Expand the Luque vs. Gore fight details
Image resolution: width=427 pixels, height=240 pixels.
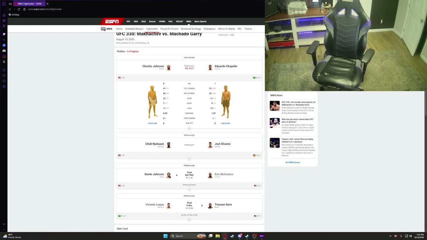click(x=189, y=219)
